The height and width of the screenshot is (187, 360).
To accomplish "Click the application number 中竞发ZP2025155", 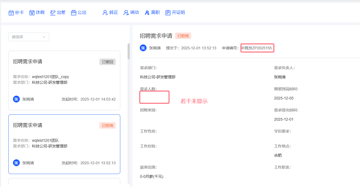I will coord(257,48).
